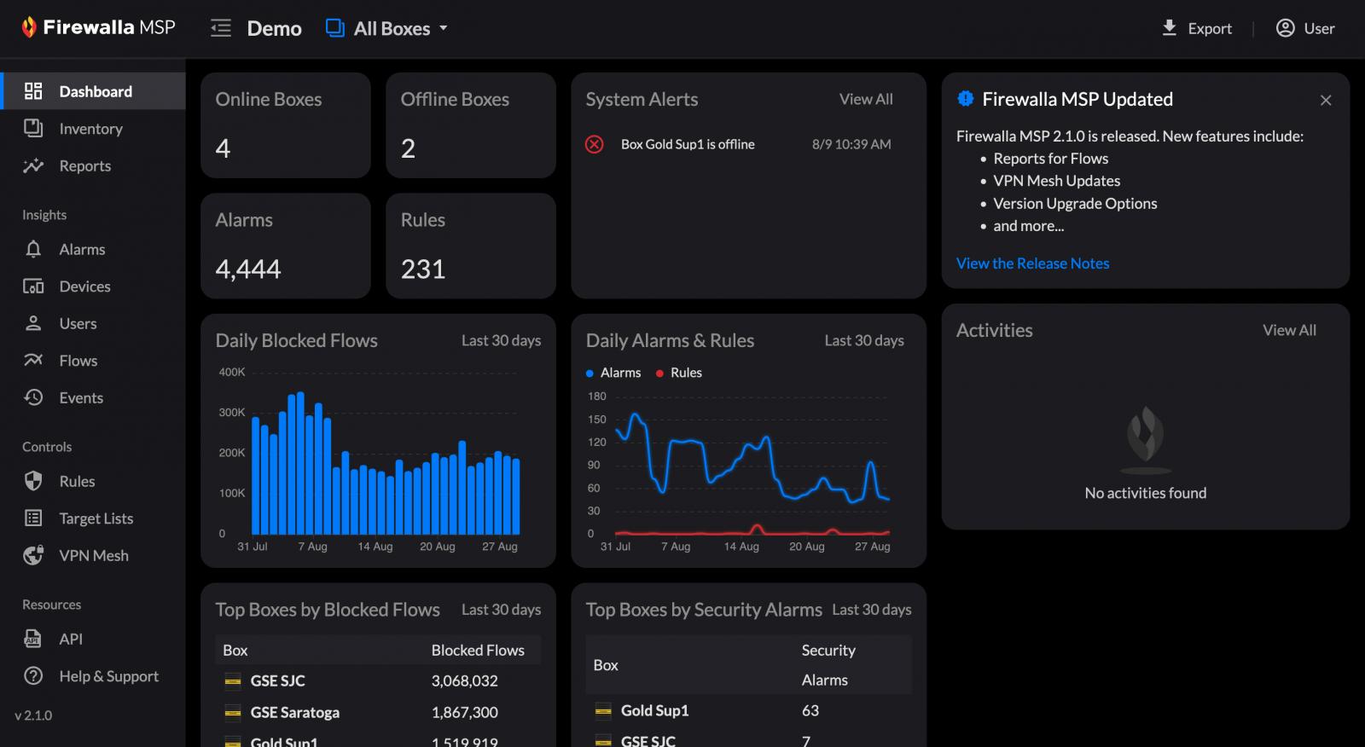The height and width of the screenshot is (747, 1365).
Task: Click the 'Version Upgrade Options' bullet
Action: (x=1075, y=203)
